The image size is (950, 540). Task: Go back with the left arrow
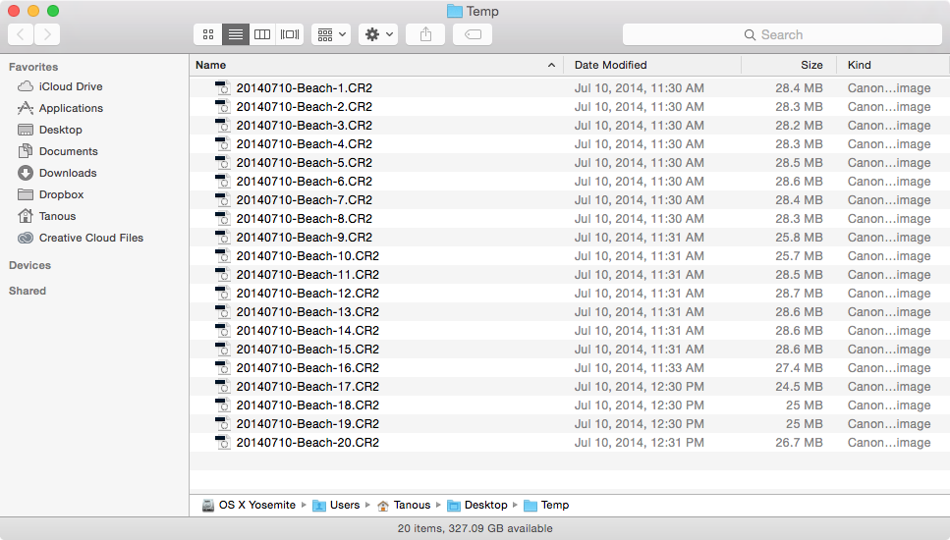click(21, 34)
